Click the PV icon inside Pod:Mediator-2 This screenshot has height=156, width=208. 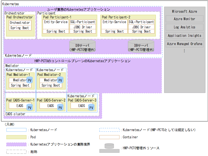[x=60, y=80]
